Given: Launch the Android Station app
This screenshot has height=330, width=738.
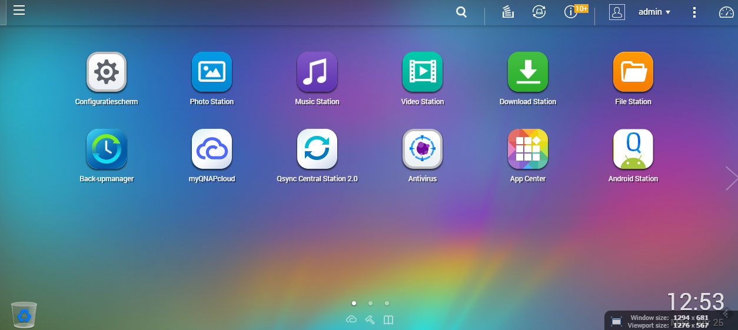Looking at the screenshot, I should (633, 149).
